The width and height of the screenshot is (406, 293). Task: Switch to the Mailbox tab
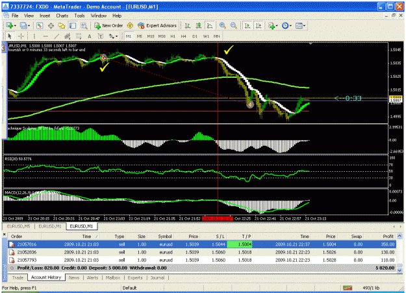[x=113, y=277]
